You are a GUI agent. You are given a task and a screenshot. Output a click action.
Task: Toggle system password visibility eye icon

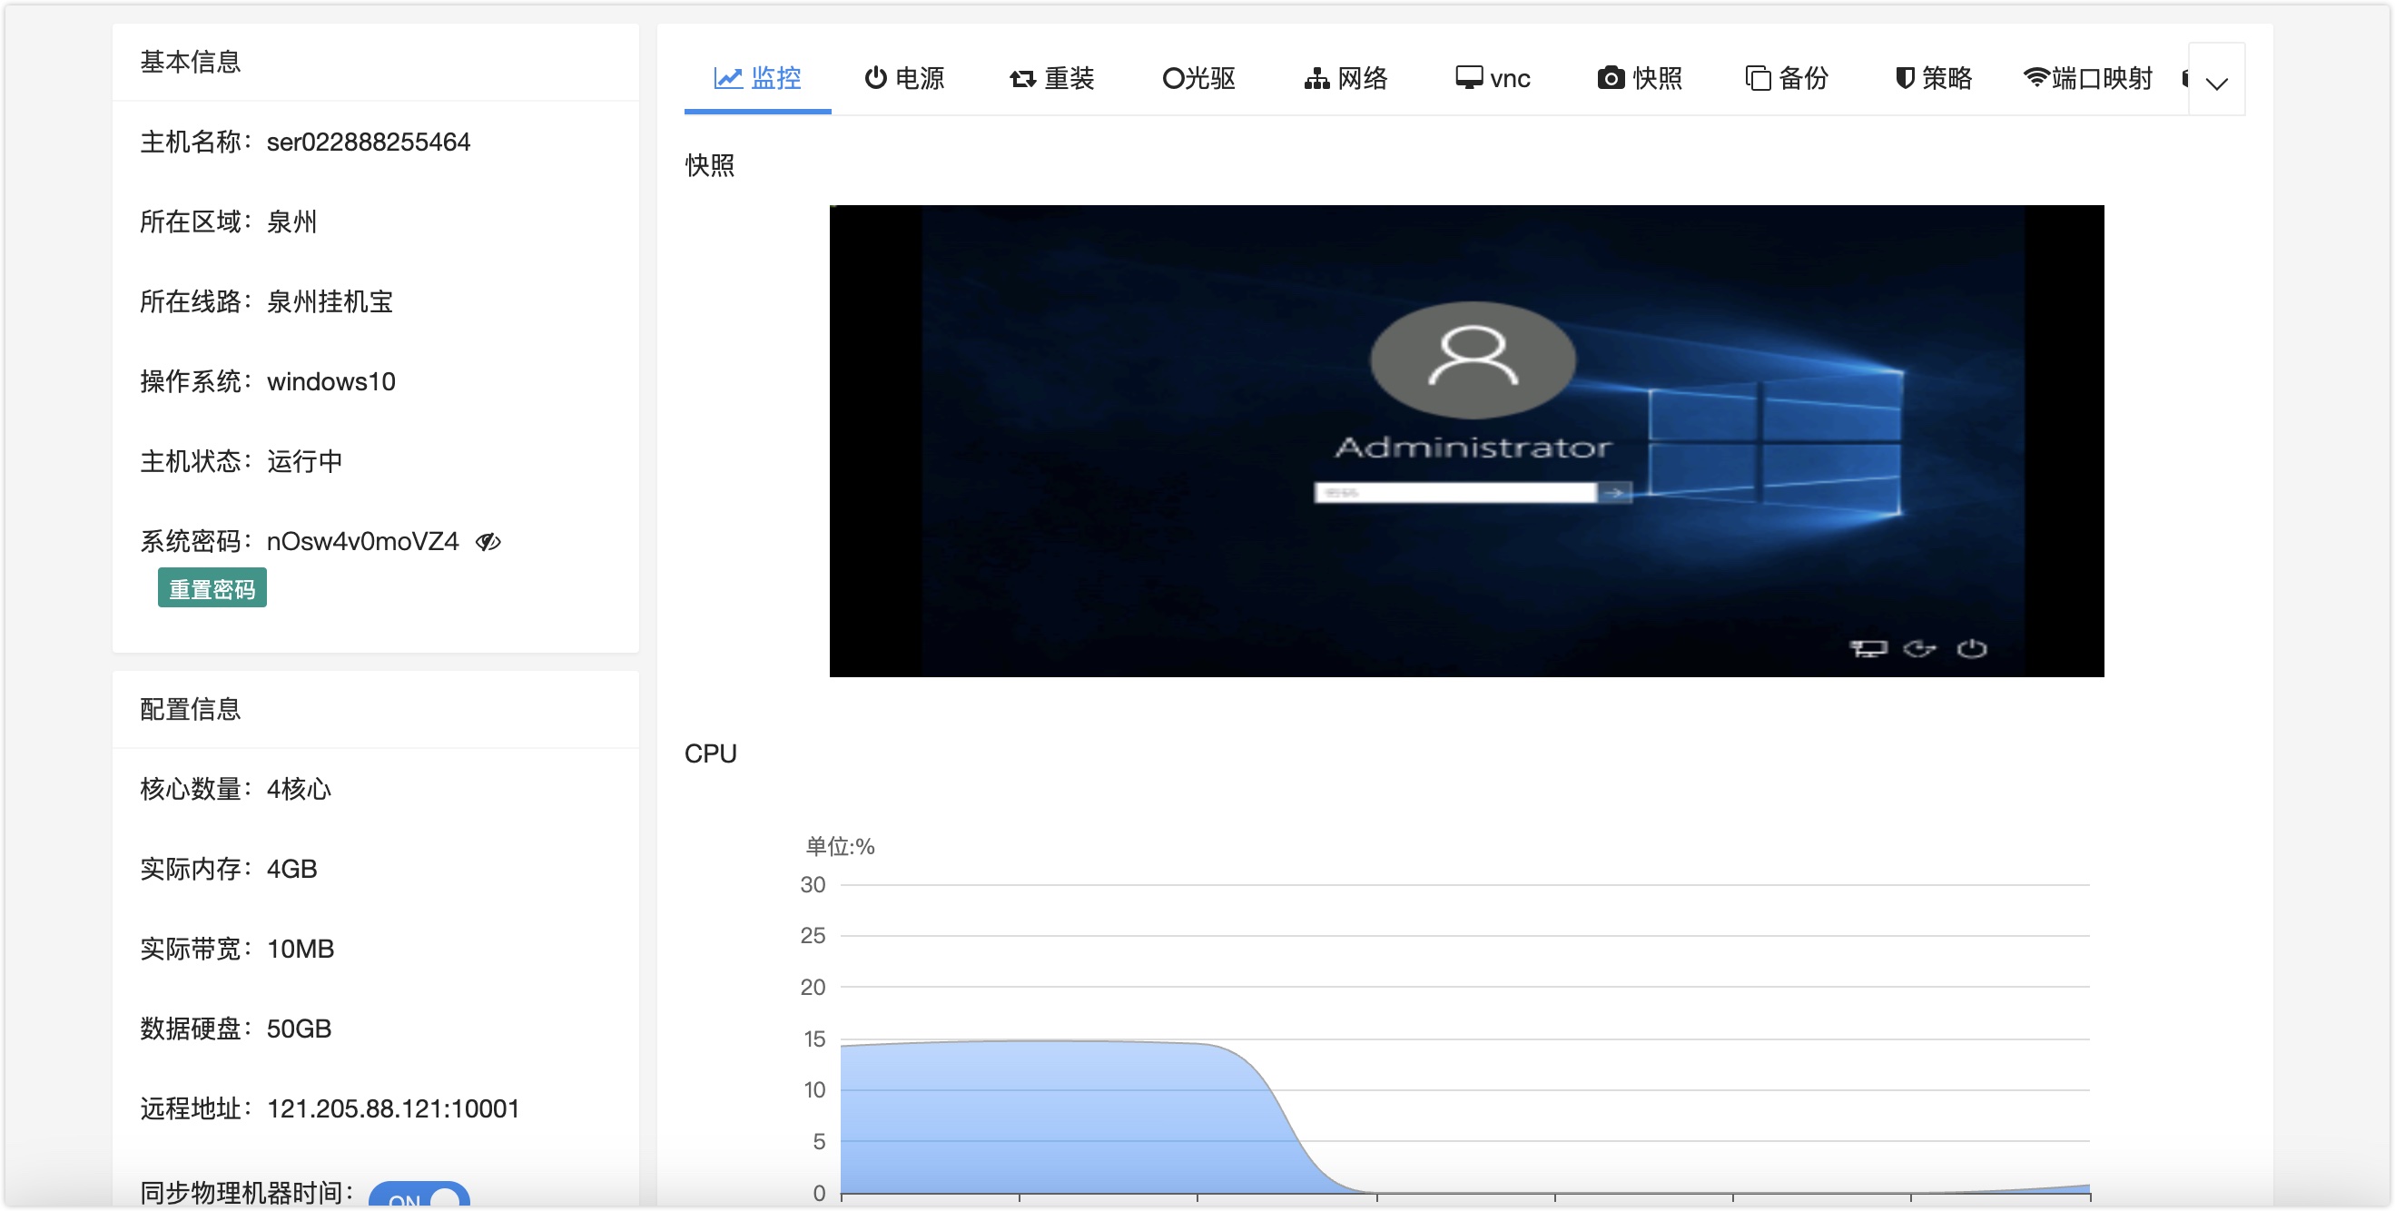point(488,542)
